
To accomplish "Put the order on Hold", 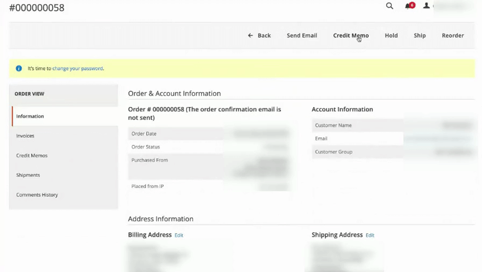I will [x=391, y=35].
